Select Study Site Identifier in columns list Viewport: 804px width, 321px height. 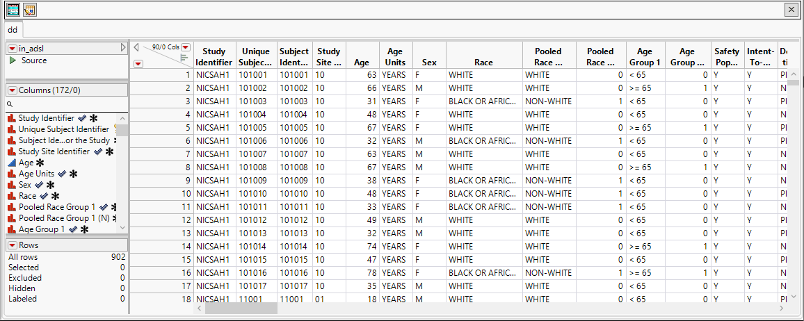point(54,151)
